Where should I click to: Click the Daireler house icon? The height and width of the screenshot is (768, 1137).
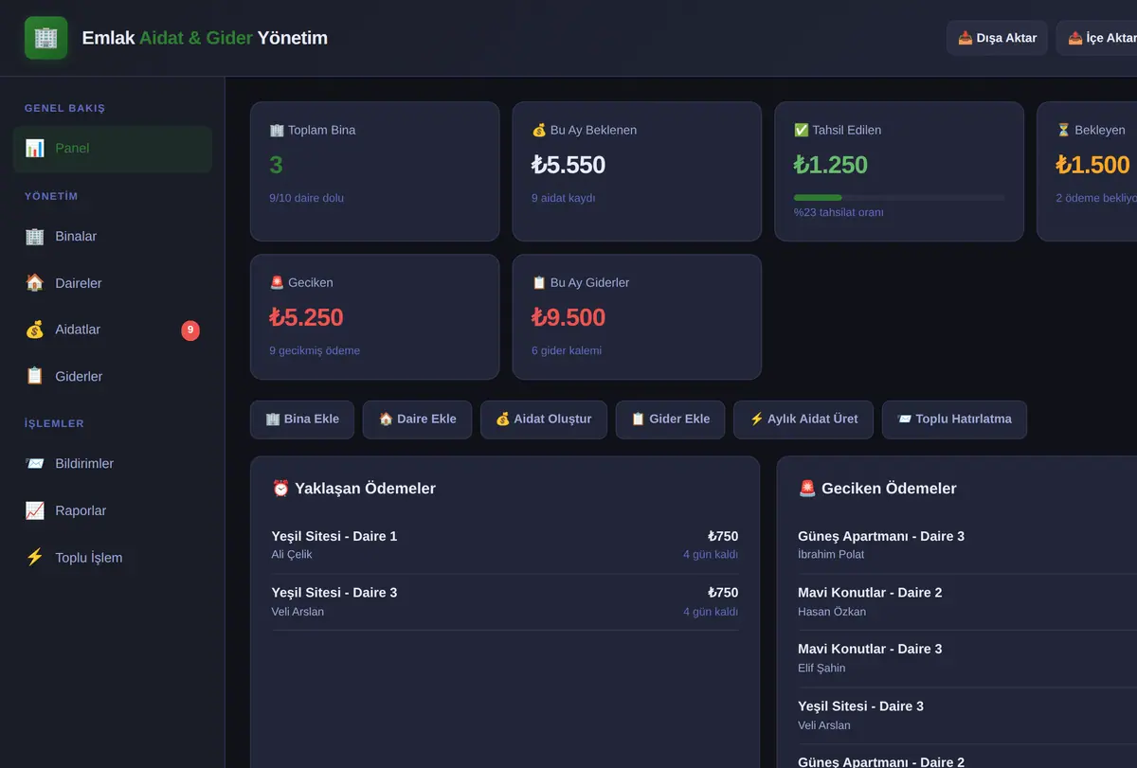click(x=35, y=283)
